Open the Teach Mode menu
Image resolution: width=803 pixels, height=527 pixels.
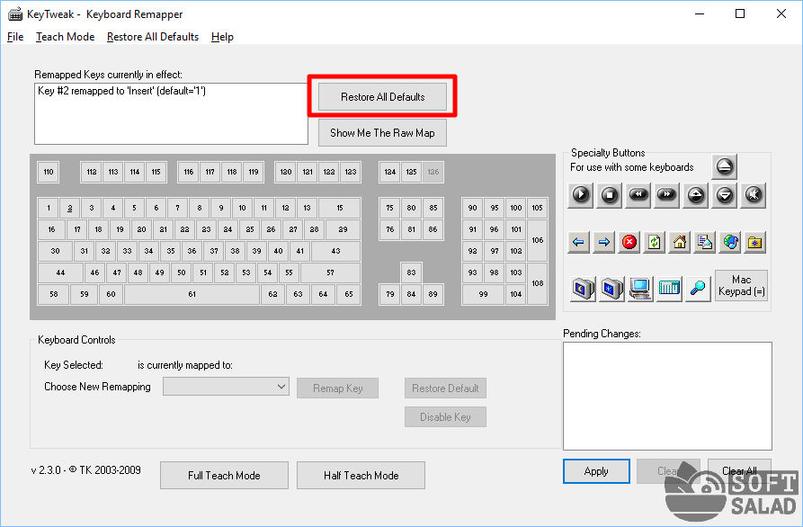click(65, 37)
